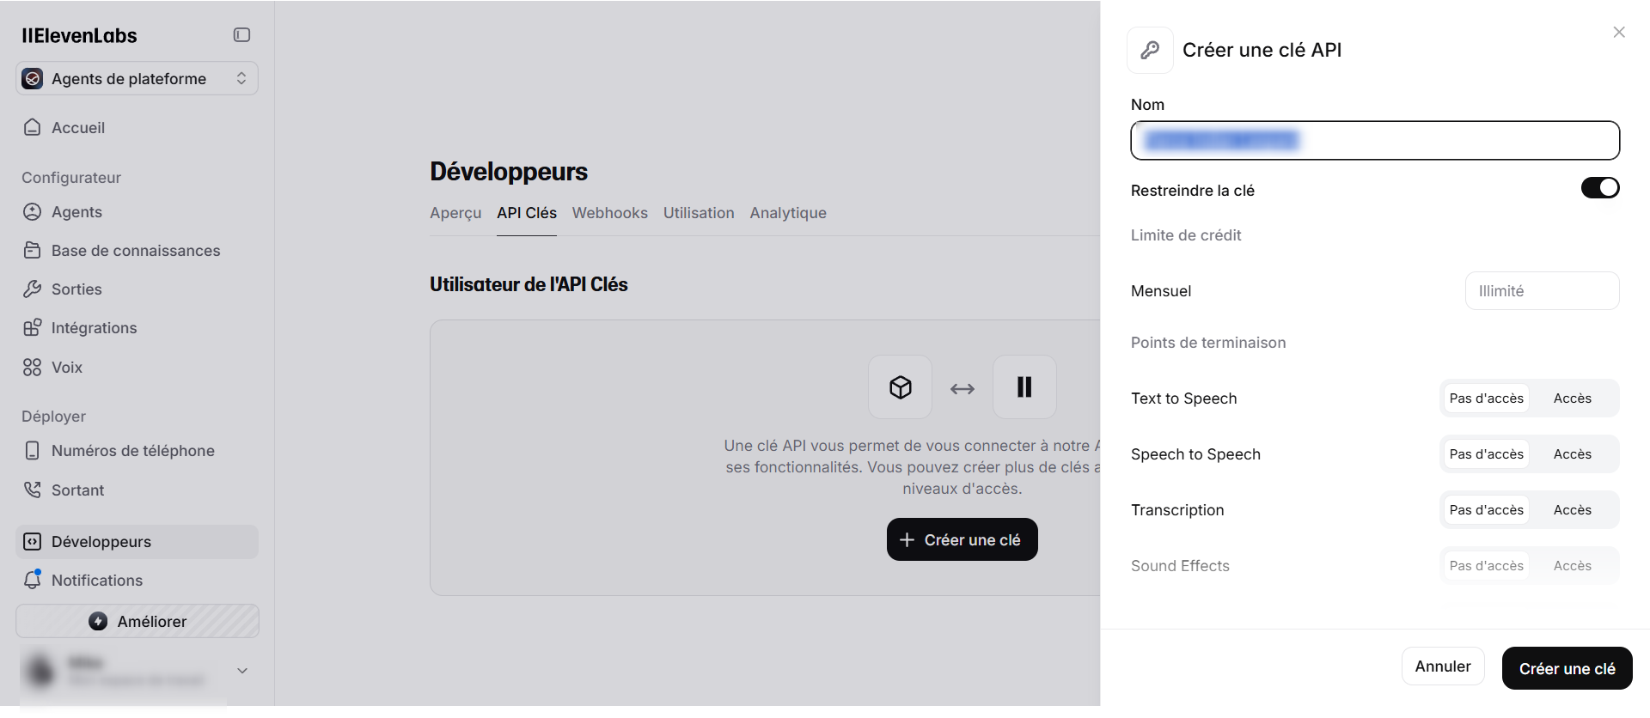Click the Notifications bell icon
This screenshot has height=718, width=1650.
pyautogui.click(x=33, y=580)
